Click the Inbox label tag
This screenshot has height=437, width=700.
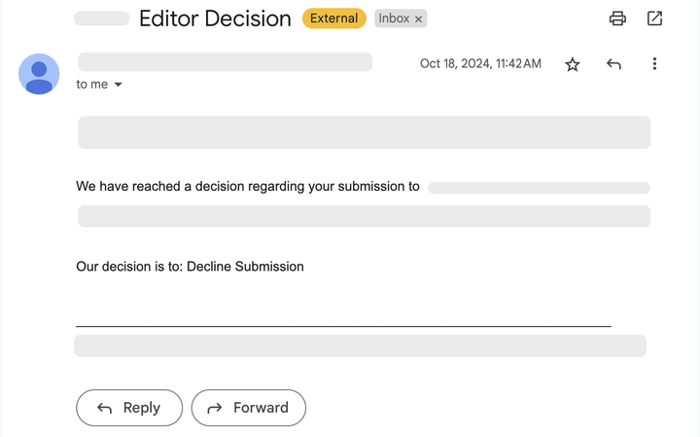pyautogui.click(x=394, y=18)
